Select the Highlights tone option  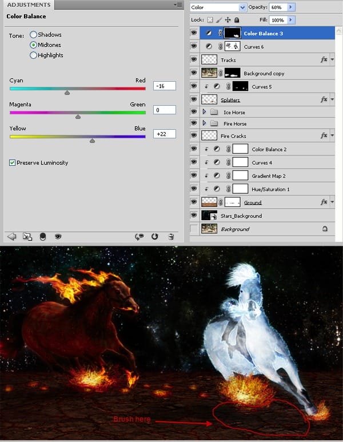(x=33, y=55)
